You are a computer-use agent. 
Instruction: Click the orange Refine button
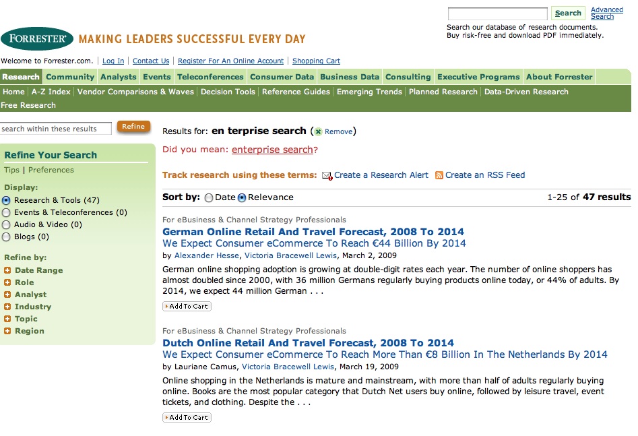(x=133, y=127)
